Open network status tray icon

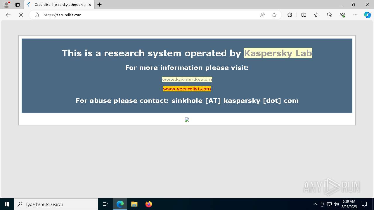click(329, 204)
